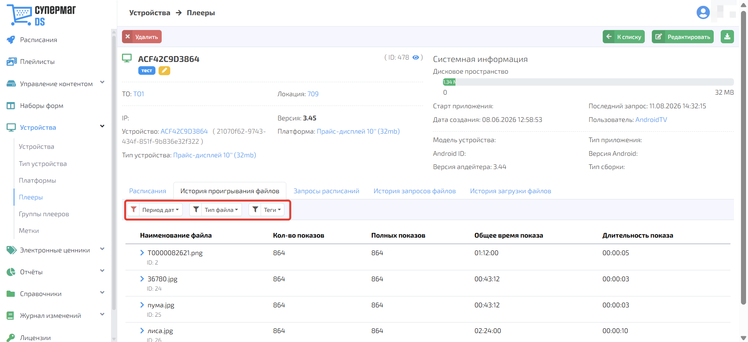Open Наборы форм in the sidebar
Viewport: 748px width, 342px height.
[x=42, y=106]
